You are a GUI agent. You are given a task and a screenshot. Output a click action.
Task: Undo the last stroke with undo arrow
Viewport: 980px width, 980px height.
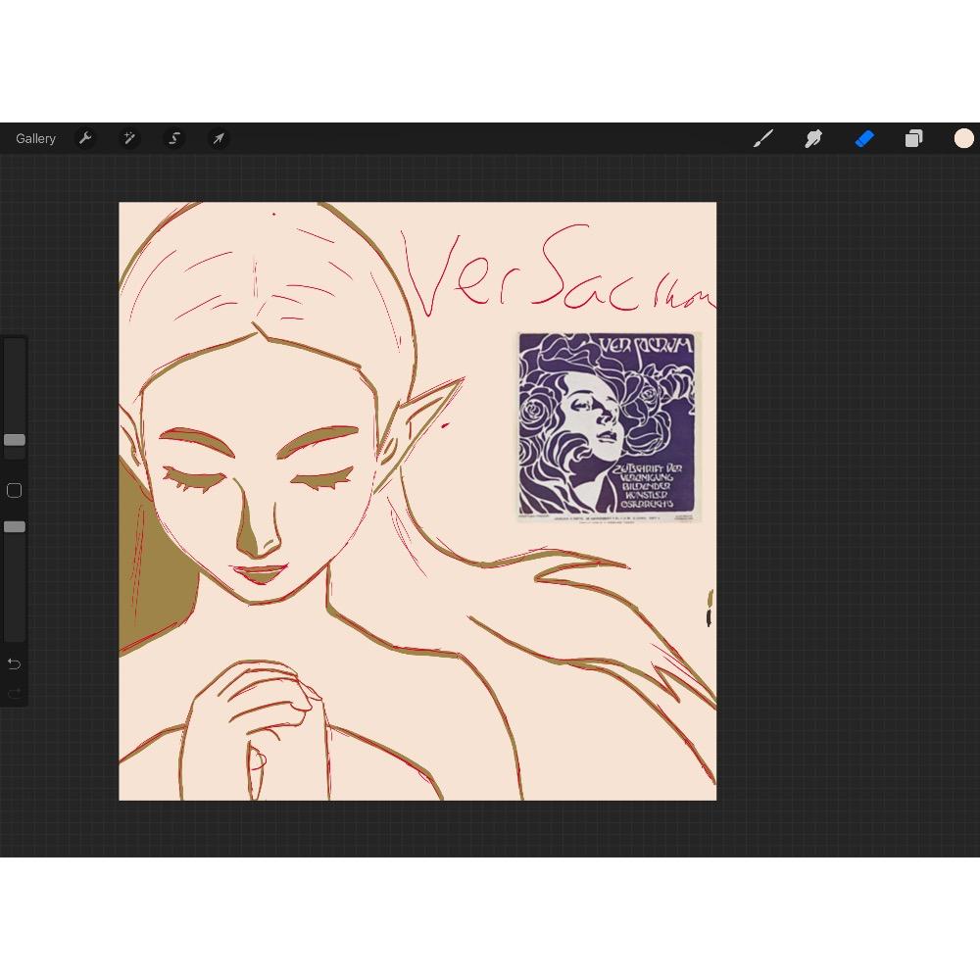pyautogui.click(x=14, y=663)
